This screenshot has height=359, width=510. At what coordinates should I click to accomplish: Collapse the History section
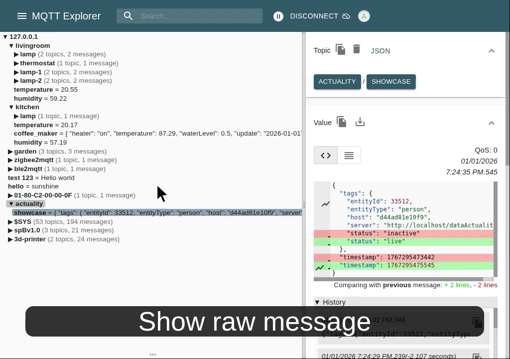317,302
